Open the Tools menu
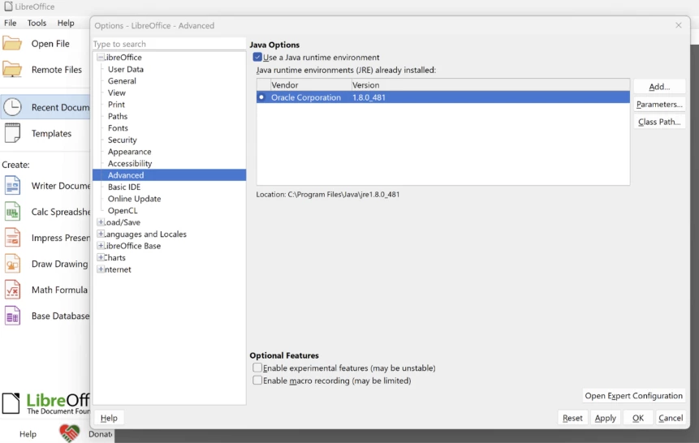This screenshot has height=443, width=699. tap(37, 23)
